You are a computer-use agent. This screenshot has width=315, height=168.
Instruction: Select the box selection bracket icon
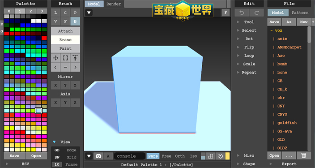click(65, 58)
